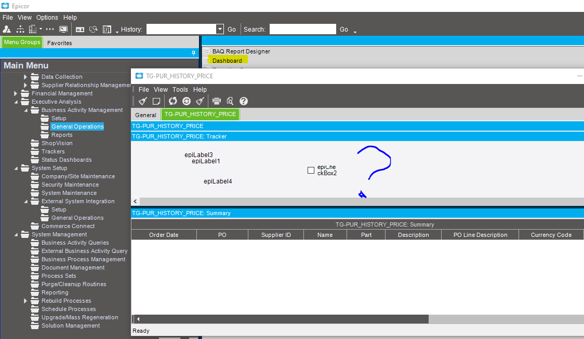Open the Tools menu in TG-PUR_HISTORY_PRICE window
Viewport: 584px width, 339px height.
[x=180, y=90]
